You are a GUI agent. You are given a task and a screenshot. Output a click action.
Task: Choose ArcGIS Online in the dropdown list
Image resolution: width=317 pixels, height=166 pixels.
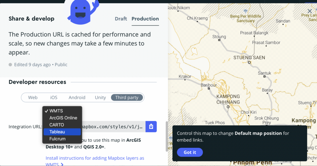62,118
